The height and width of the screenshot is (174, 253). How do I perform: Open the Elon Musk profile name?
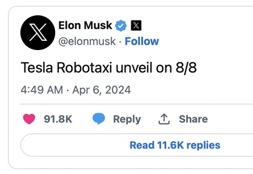click(85, 25)
